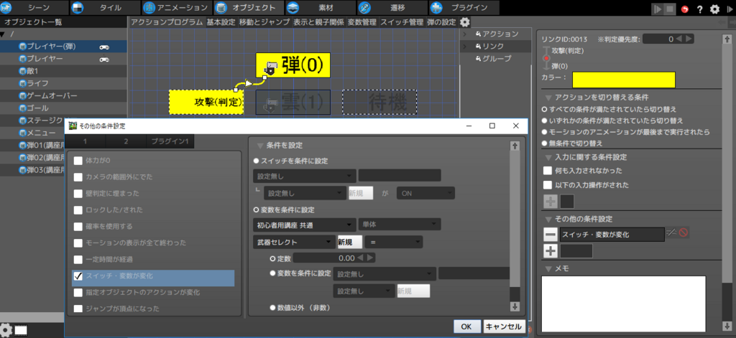
Task: Open the = comparison operator dropdown
Action: pyautogui.click(x=395, y=242)
